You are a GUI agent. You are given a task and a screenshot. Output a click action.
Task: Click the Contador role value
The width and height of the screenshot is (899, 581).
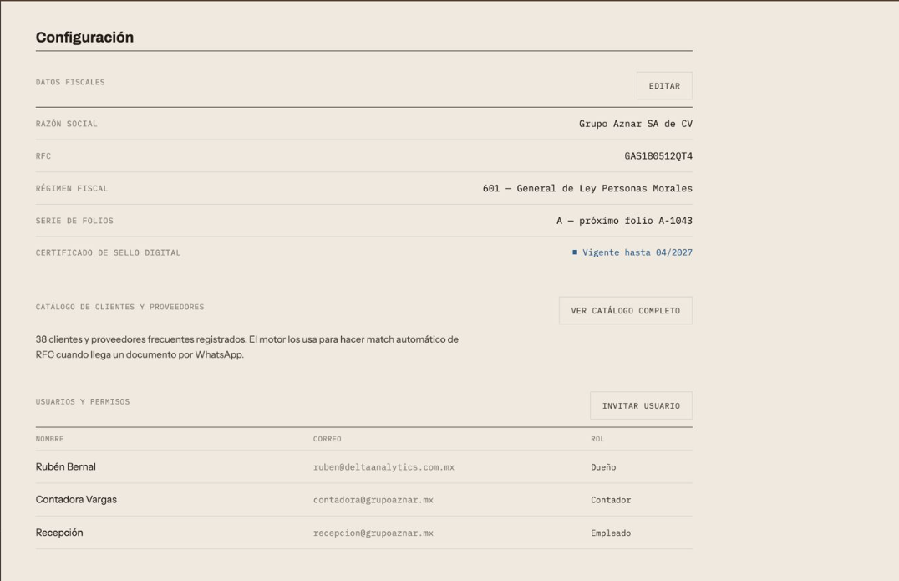click(x=611, y=500)
